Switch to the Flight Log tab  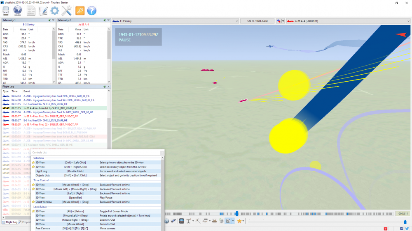tap(9, 222)
